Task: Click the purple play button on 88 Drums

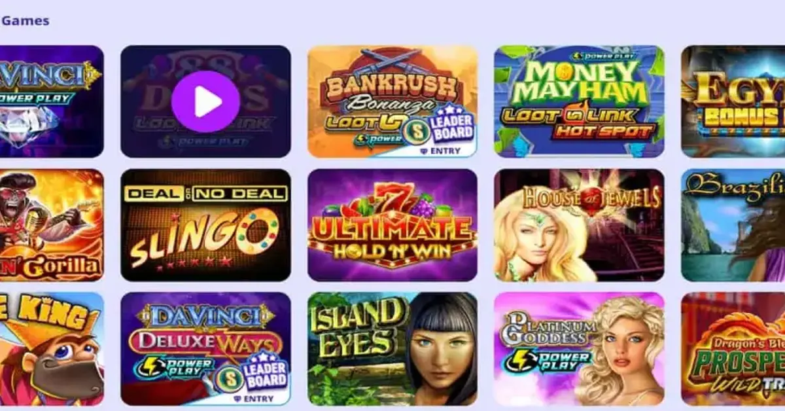Action: tap(205, 101)
